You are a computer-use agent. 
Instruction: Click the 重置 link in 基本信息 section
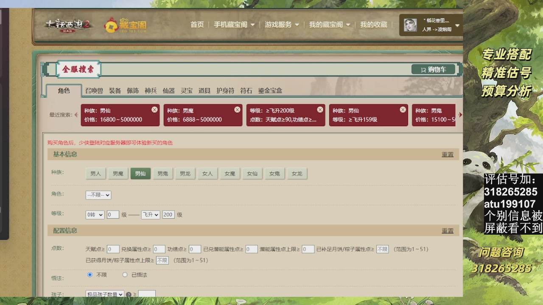[x=447, y=154]
